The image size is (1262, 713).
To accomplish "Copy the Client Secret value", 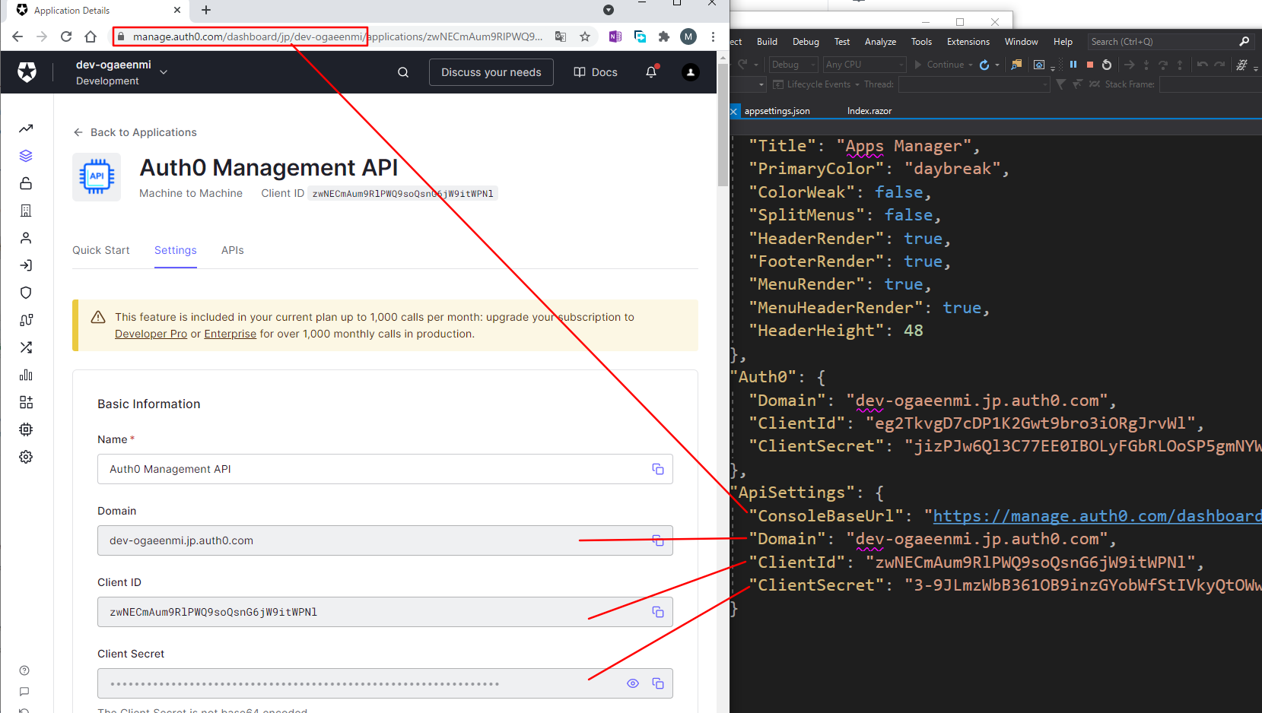I will pyautogui.click(x=658, y=683).
